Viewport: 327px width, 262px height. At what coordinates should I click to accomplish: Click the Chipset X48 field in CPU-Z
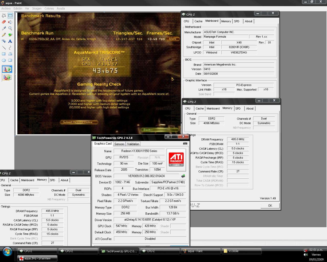click(239, 42)
